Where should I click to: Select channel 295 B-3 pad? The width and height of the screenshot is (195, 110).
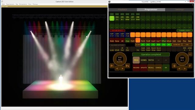pyautogui.click(x=122, y=18)
